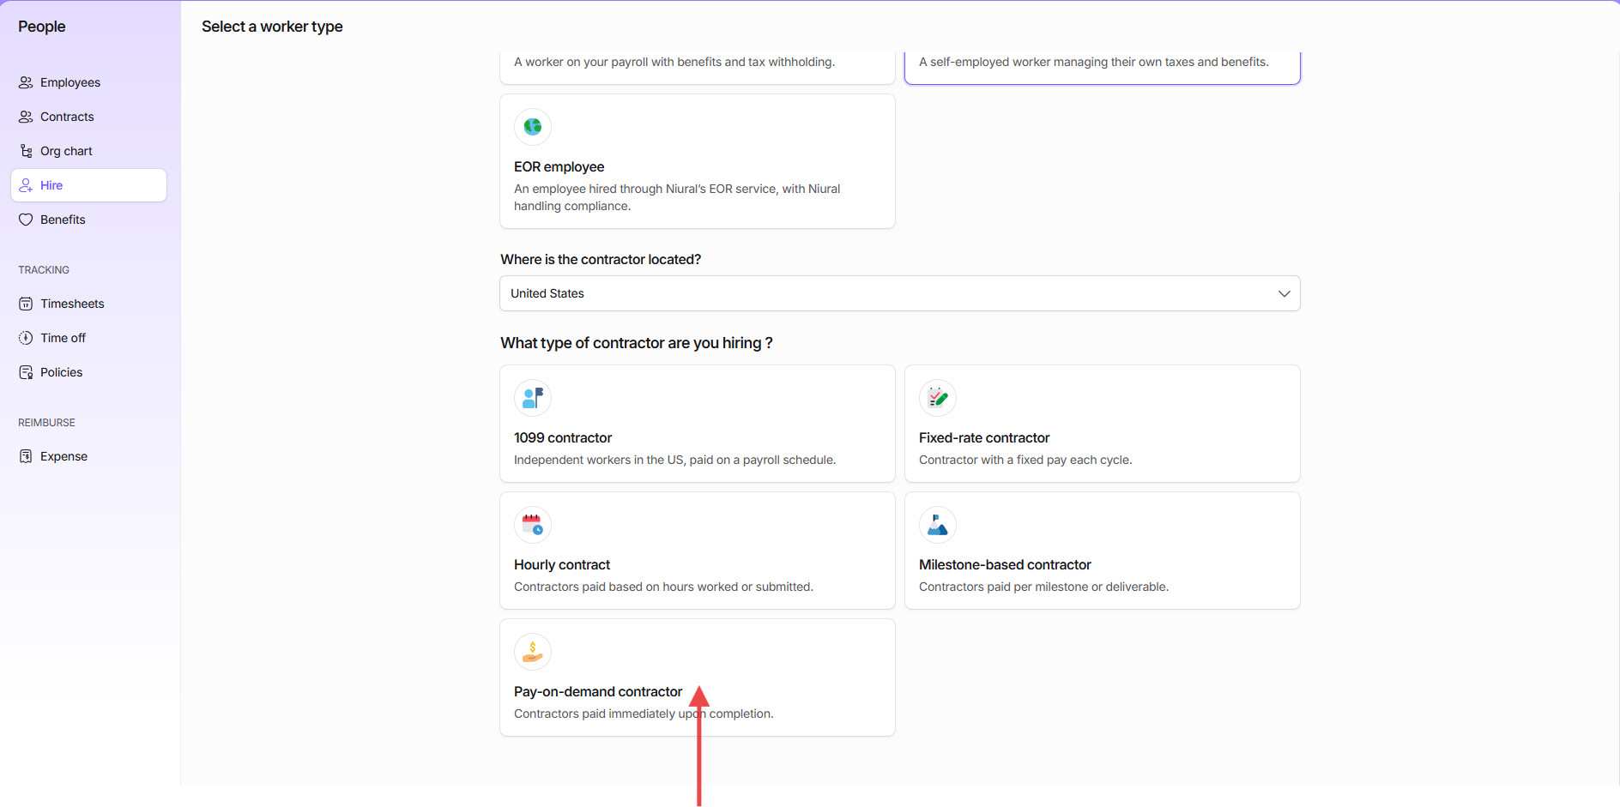Click the EOR employee globe icon
Image resolution: width=1620 pixels, height=807 pixels.
pos(533,127)
